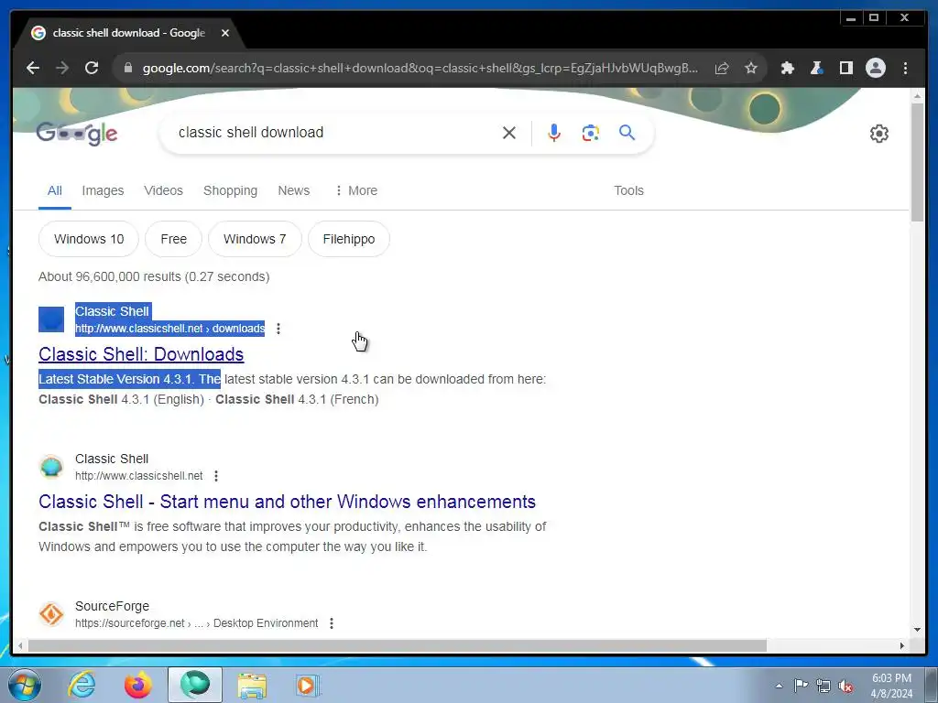
Task: Open the Tools filter options
Action: [x=628, y=190]
